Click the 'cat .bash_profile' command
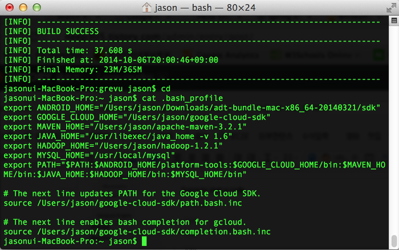Screen dimensions: 399x250 pos(182,98)
